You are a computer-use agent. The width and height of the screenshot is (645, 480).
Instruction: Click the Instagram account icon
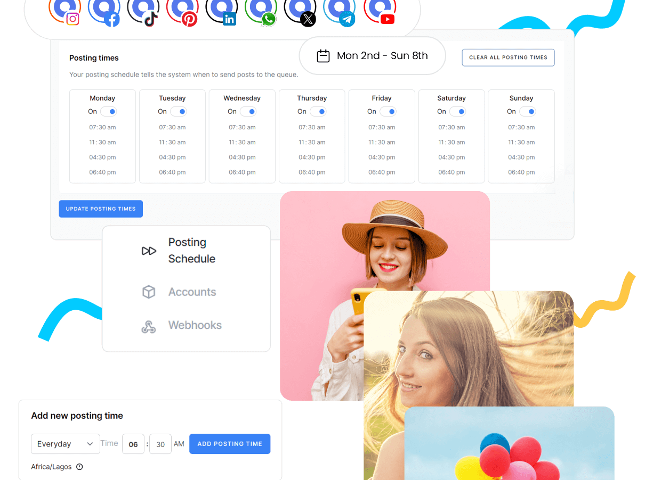[65, 11]
